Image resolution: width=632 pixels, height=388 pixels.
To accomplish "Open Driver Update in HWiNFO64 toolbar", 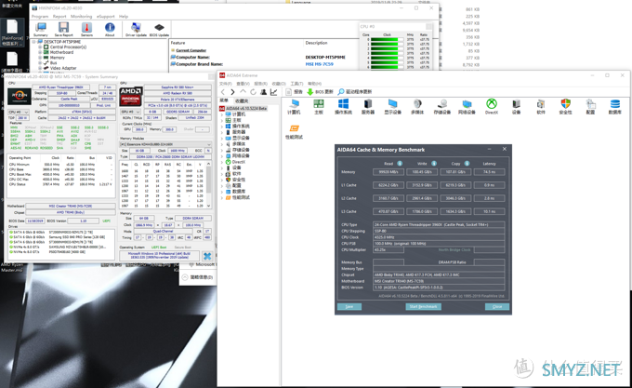I will [136, 30].
